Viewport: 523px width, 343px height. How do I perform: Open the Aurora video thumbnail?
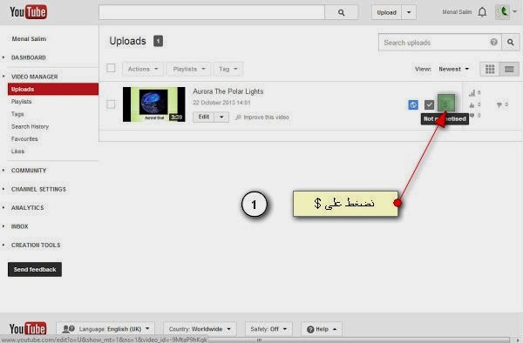pyautogui.click(x=153, y=104)
